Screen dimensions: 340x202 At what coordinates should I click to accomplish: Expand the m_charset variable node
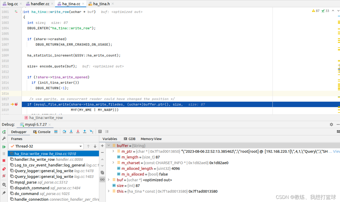click(x=113, y=163)
